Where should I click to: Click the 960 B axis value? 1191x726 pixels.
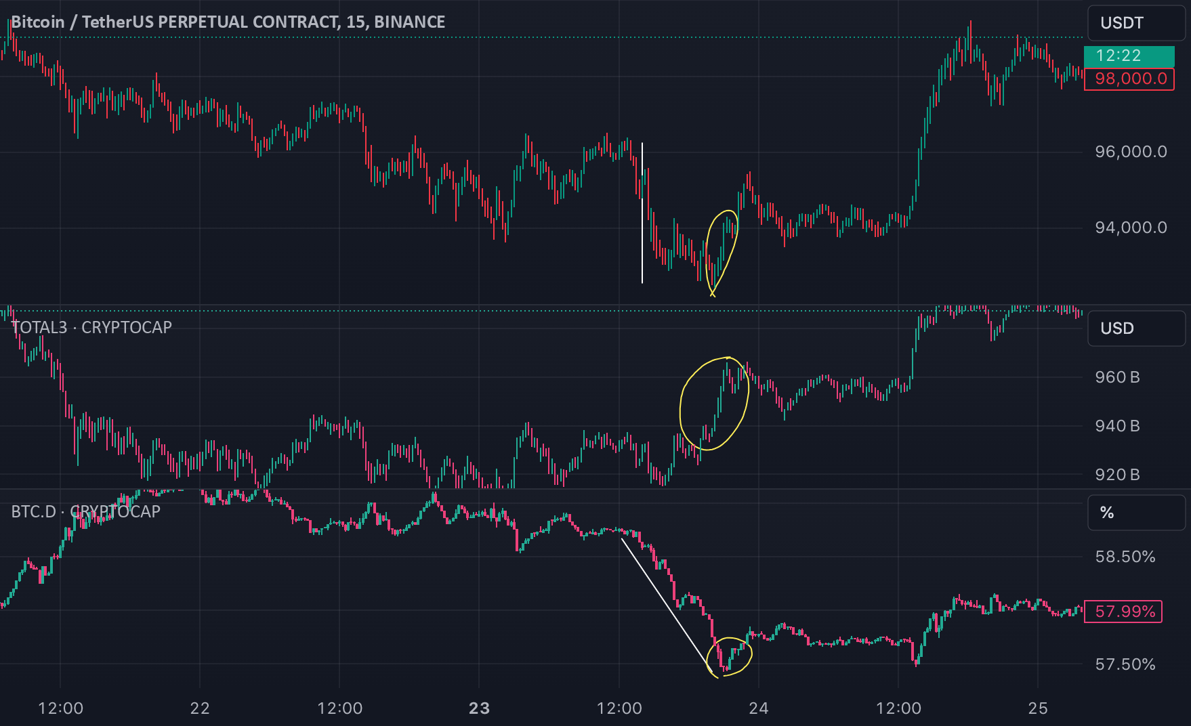1117,377
